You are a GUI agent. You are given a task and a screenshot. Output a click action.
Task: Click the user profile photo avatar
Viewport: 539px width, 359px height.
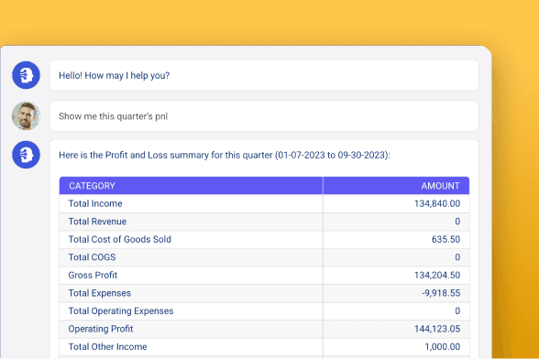[x=26, y=116]
